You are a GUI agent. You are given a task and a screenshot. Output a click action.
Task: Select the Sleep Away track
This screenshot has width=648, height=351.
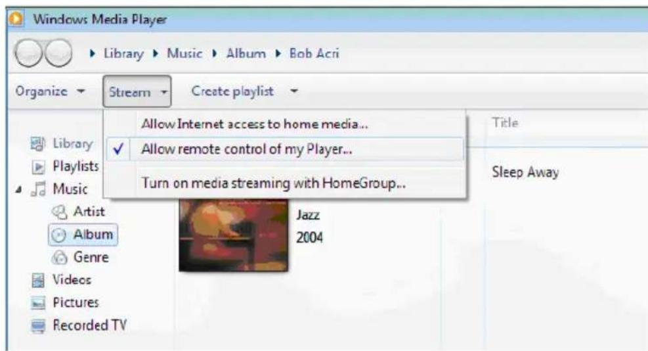(x=525, y=172)
